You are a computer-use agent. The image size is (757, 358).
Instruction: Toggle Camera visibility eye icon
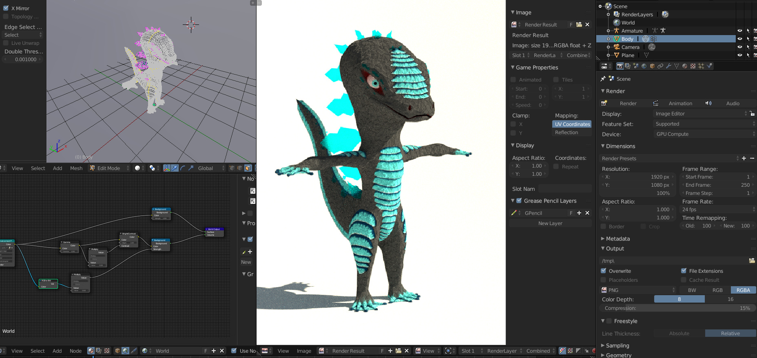pyautogui.click(x=739, y=47)
